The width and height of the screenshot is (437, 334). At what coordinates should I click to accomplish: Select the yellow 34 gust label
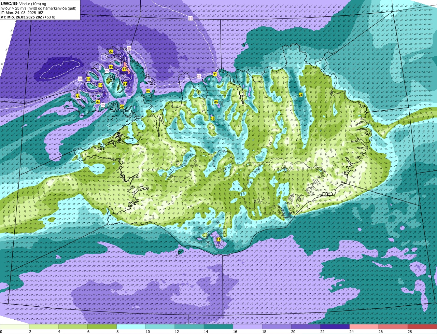[125, 84]
